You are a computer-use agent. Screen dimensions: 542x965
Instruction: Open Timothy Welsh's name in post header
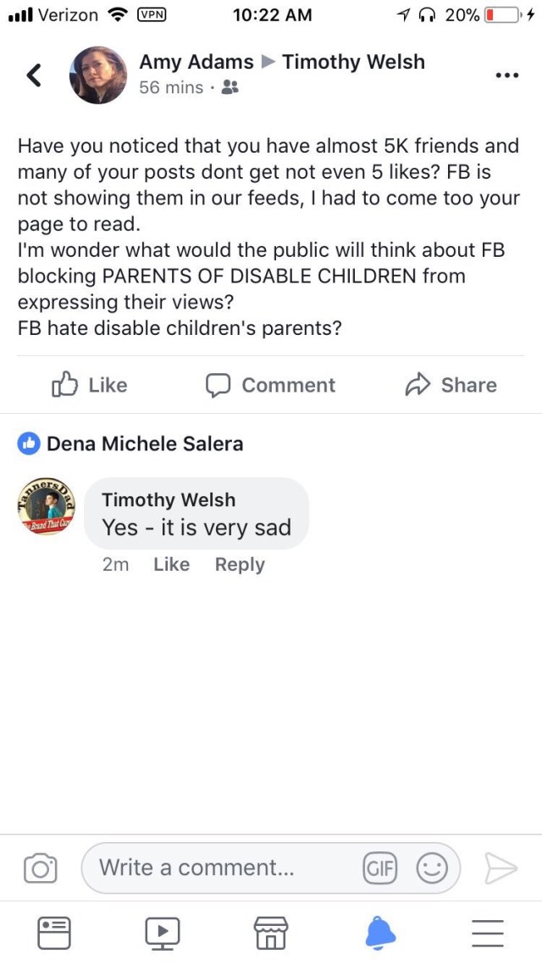pyautogui.click(x=353, y=62)
